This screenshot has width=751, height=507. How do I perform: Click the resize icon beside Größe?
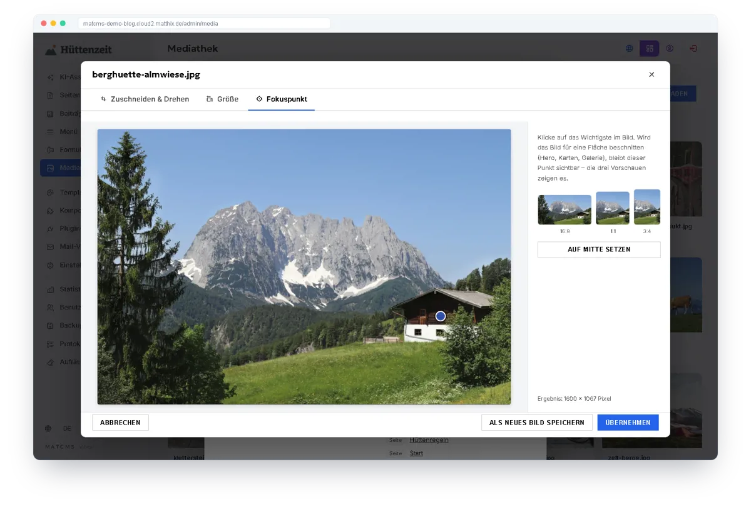click(x=210, y=99)
